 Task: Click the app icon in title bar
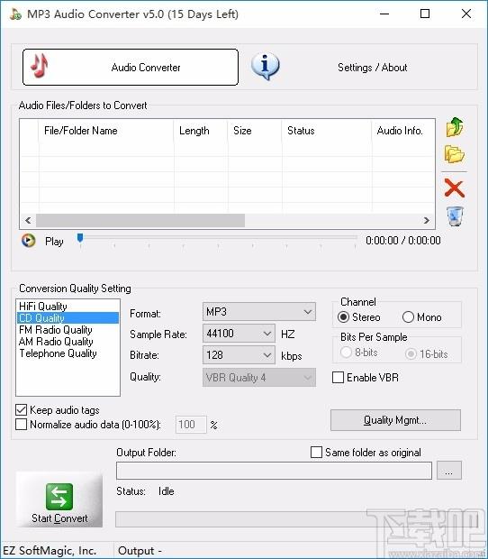(15, 14)
